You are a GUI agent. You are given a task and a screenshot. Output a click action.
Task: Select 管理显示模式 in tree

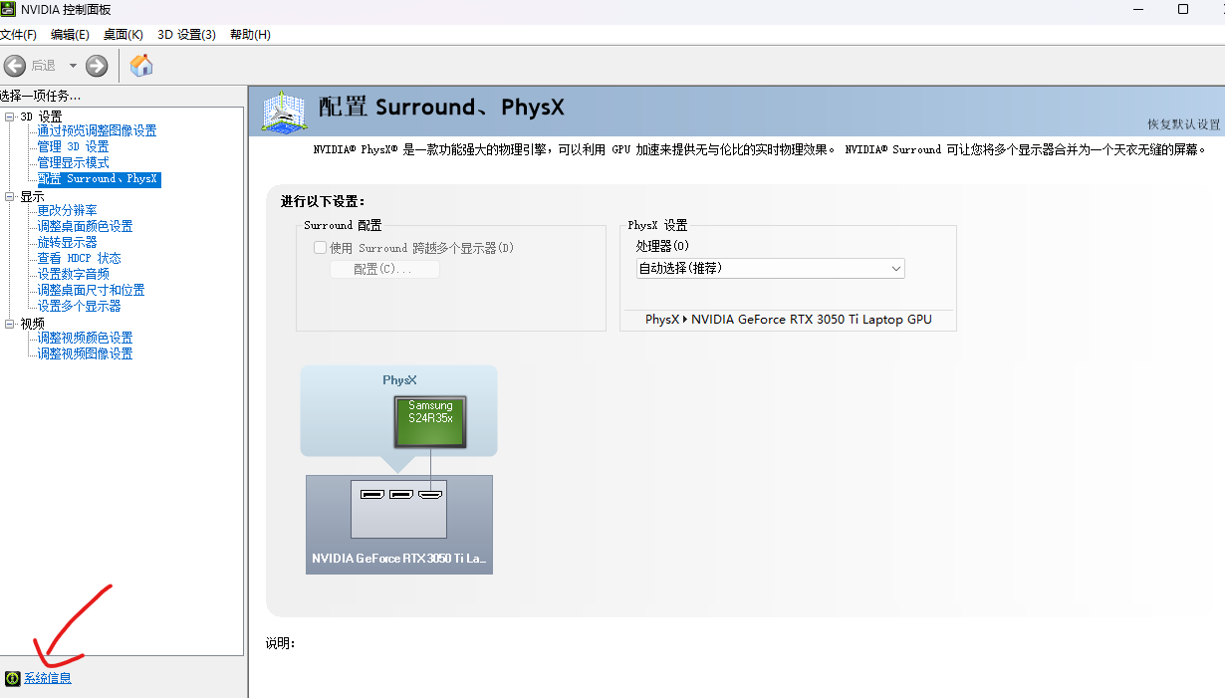tap(73, 162)
